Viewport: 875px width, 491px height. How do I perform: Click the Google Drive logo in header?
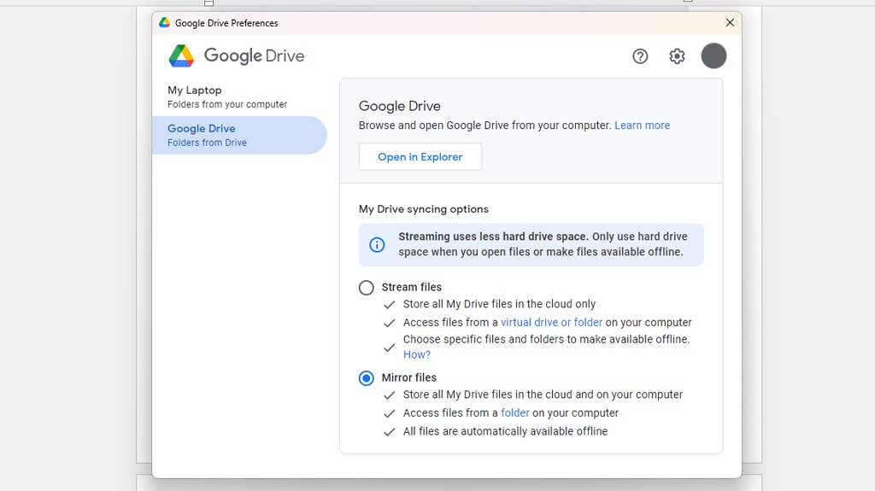(237, 56)
